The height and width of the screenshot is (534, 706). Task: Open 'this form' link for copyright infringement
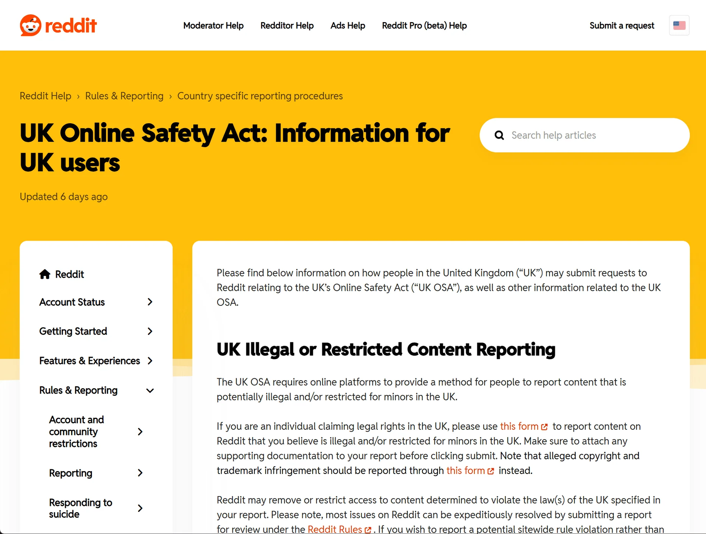point(466,470)
